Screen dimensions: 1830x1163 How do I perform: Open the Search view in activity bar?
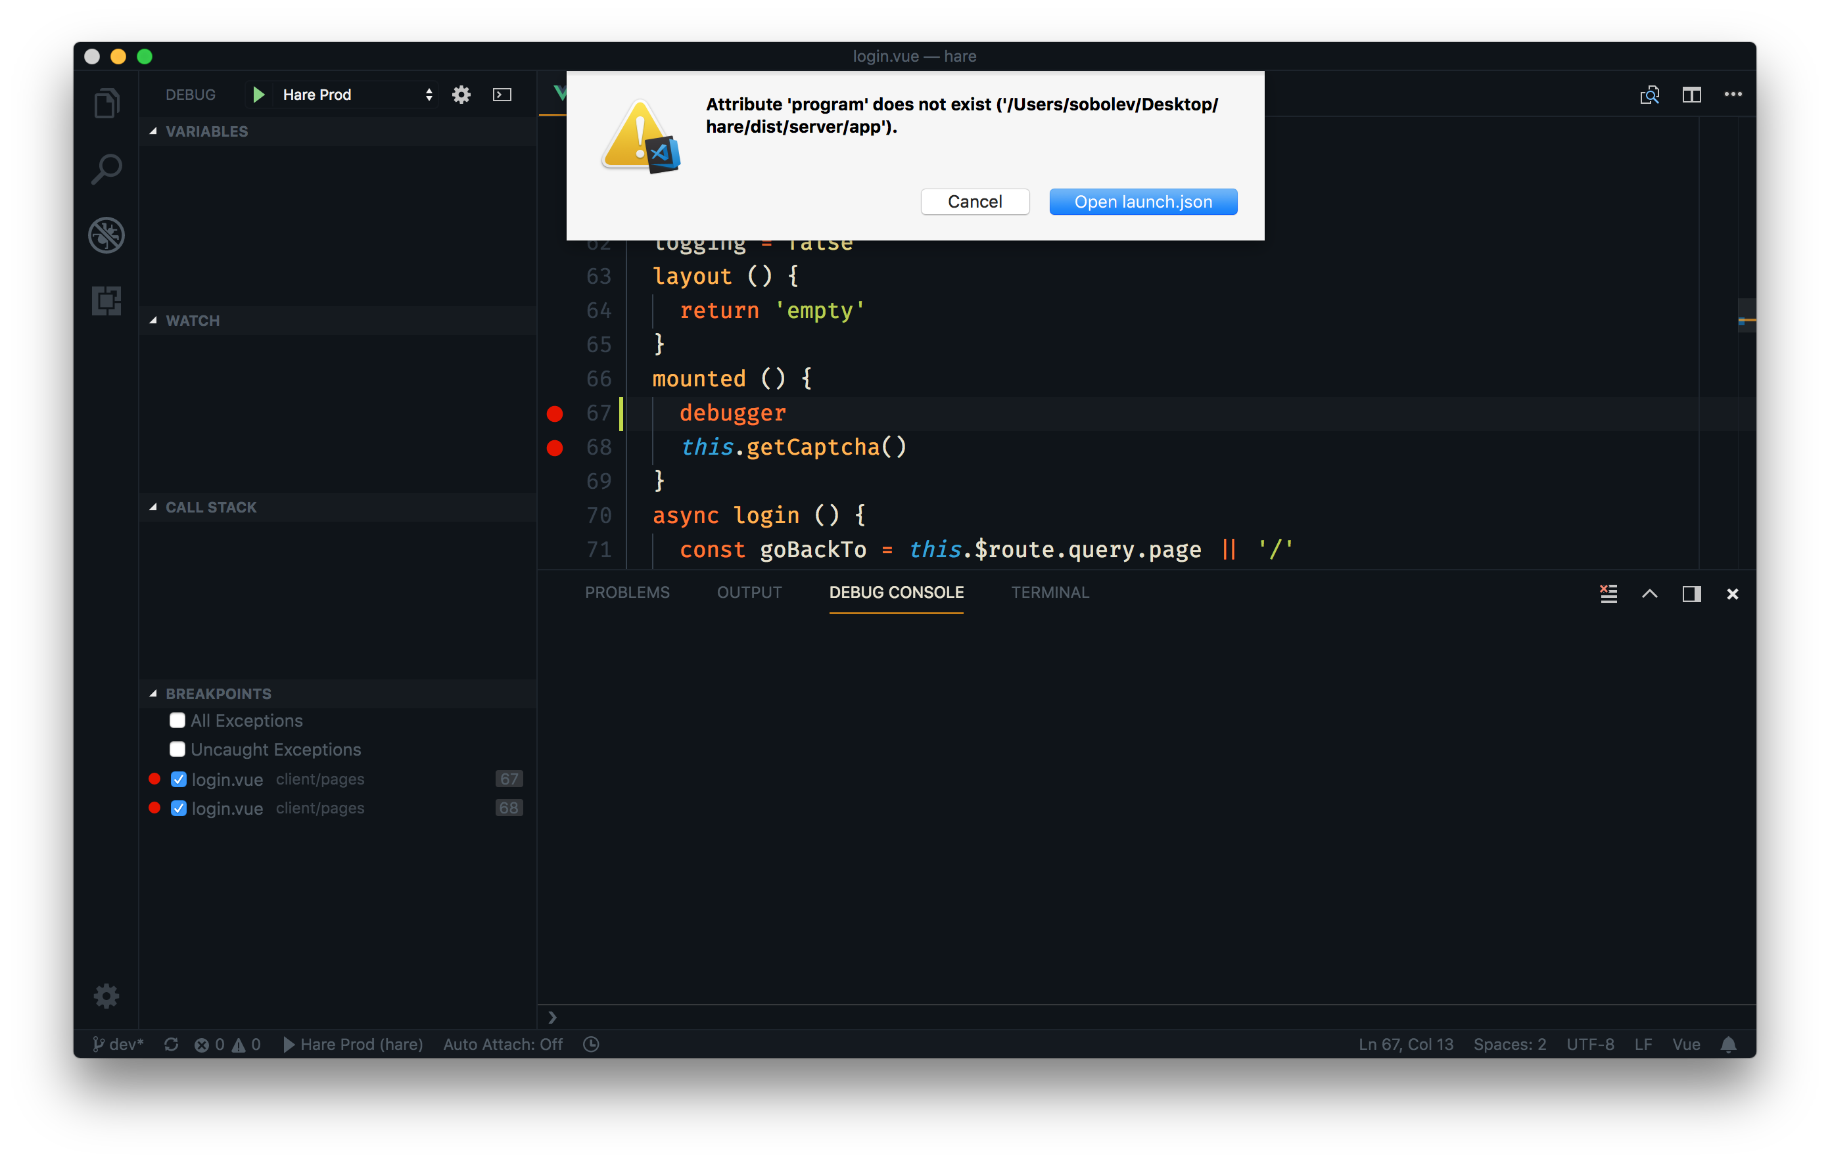106,169
